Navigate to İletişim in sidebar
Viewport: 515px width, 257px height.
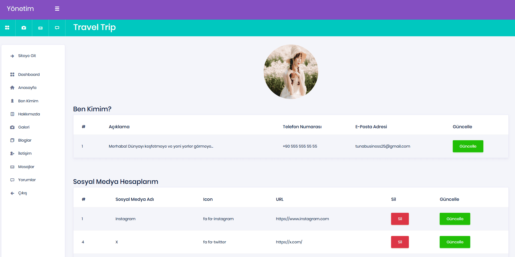[x=25, y=153]
